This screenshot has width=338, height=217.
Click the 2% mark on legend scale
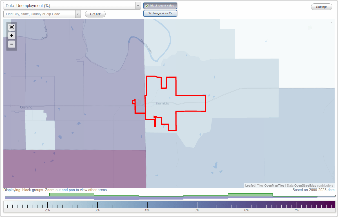47,210
